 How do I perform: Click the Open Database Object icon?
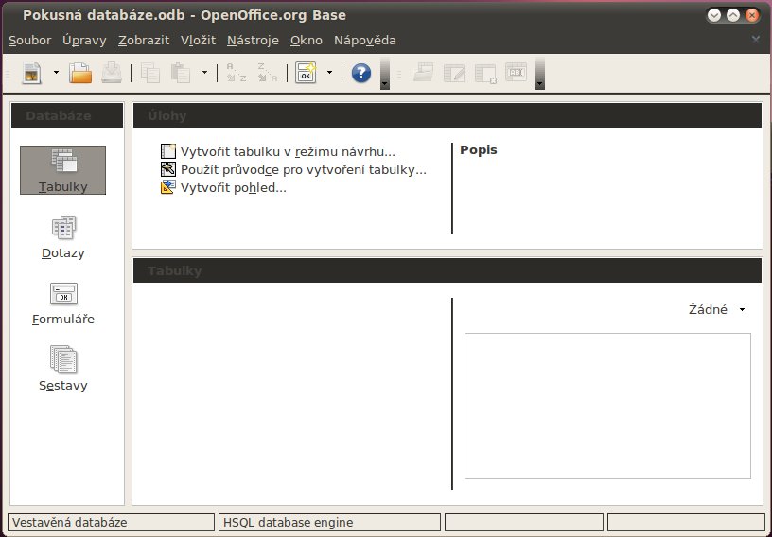(424, 74)
